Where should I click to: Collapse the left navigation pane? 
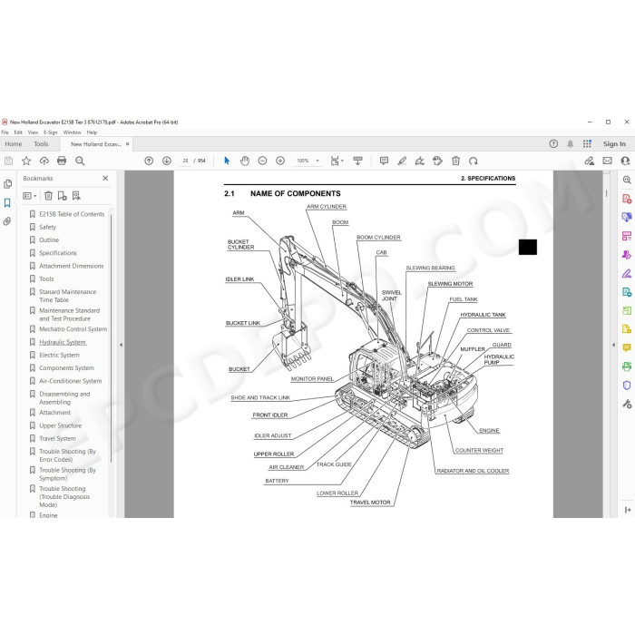pyautogui.click(x=121, y=345)
